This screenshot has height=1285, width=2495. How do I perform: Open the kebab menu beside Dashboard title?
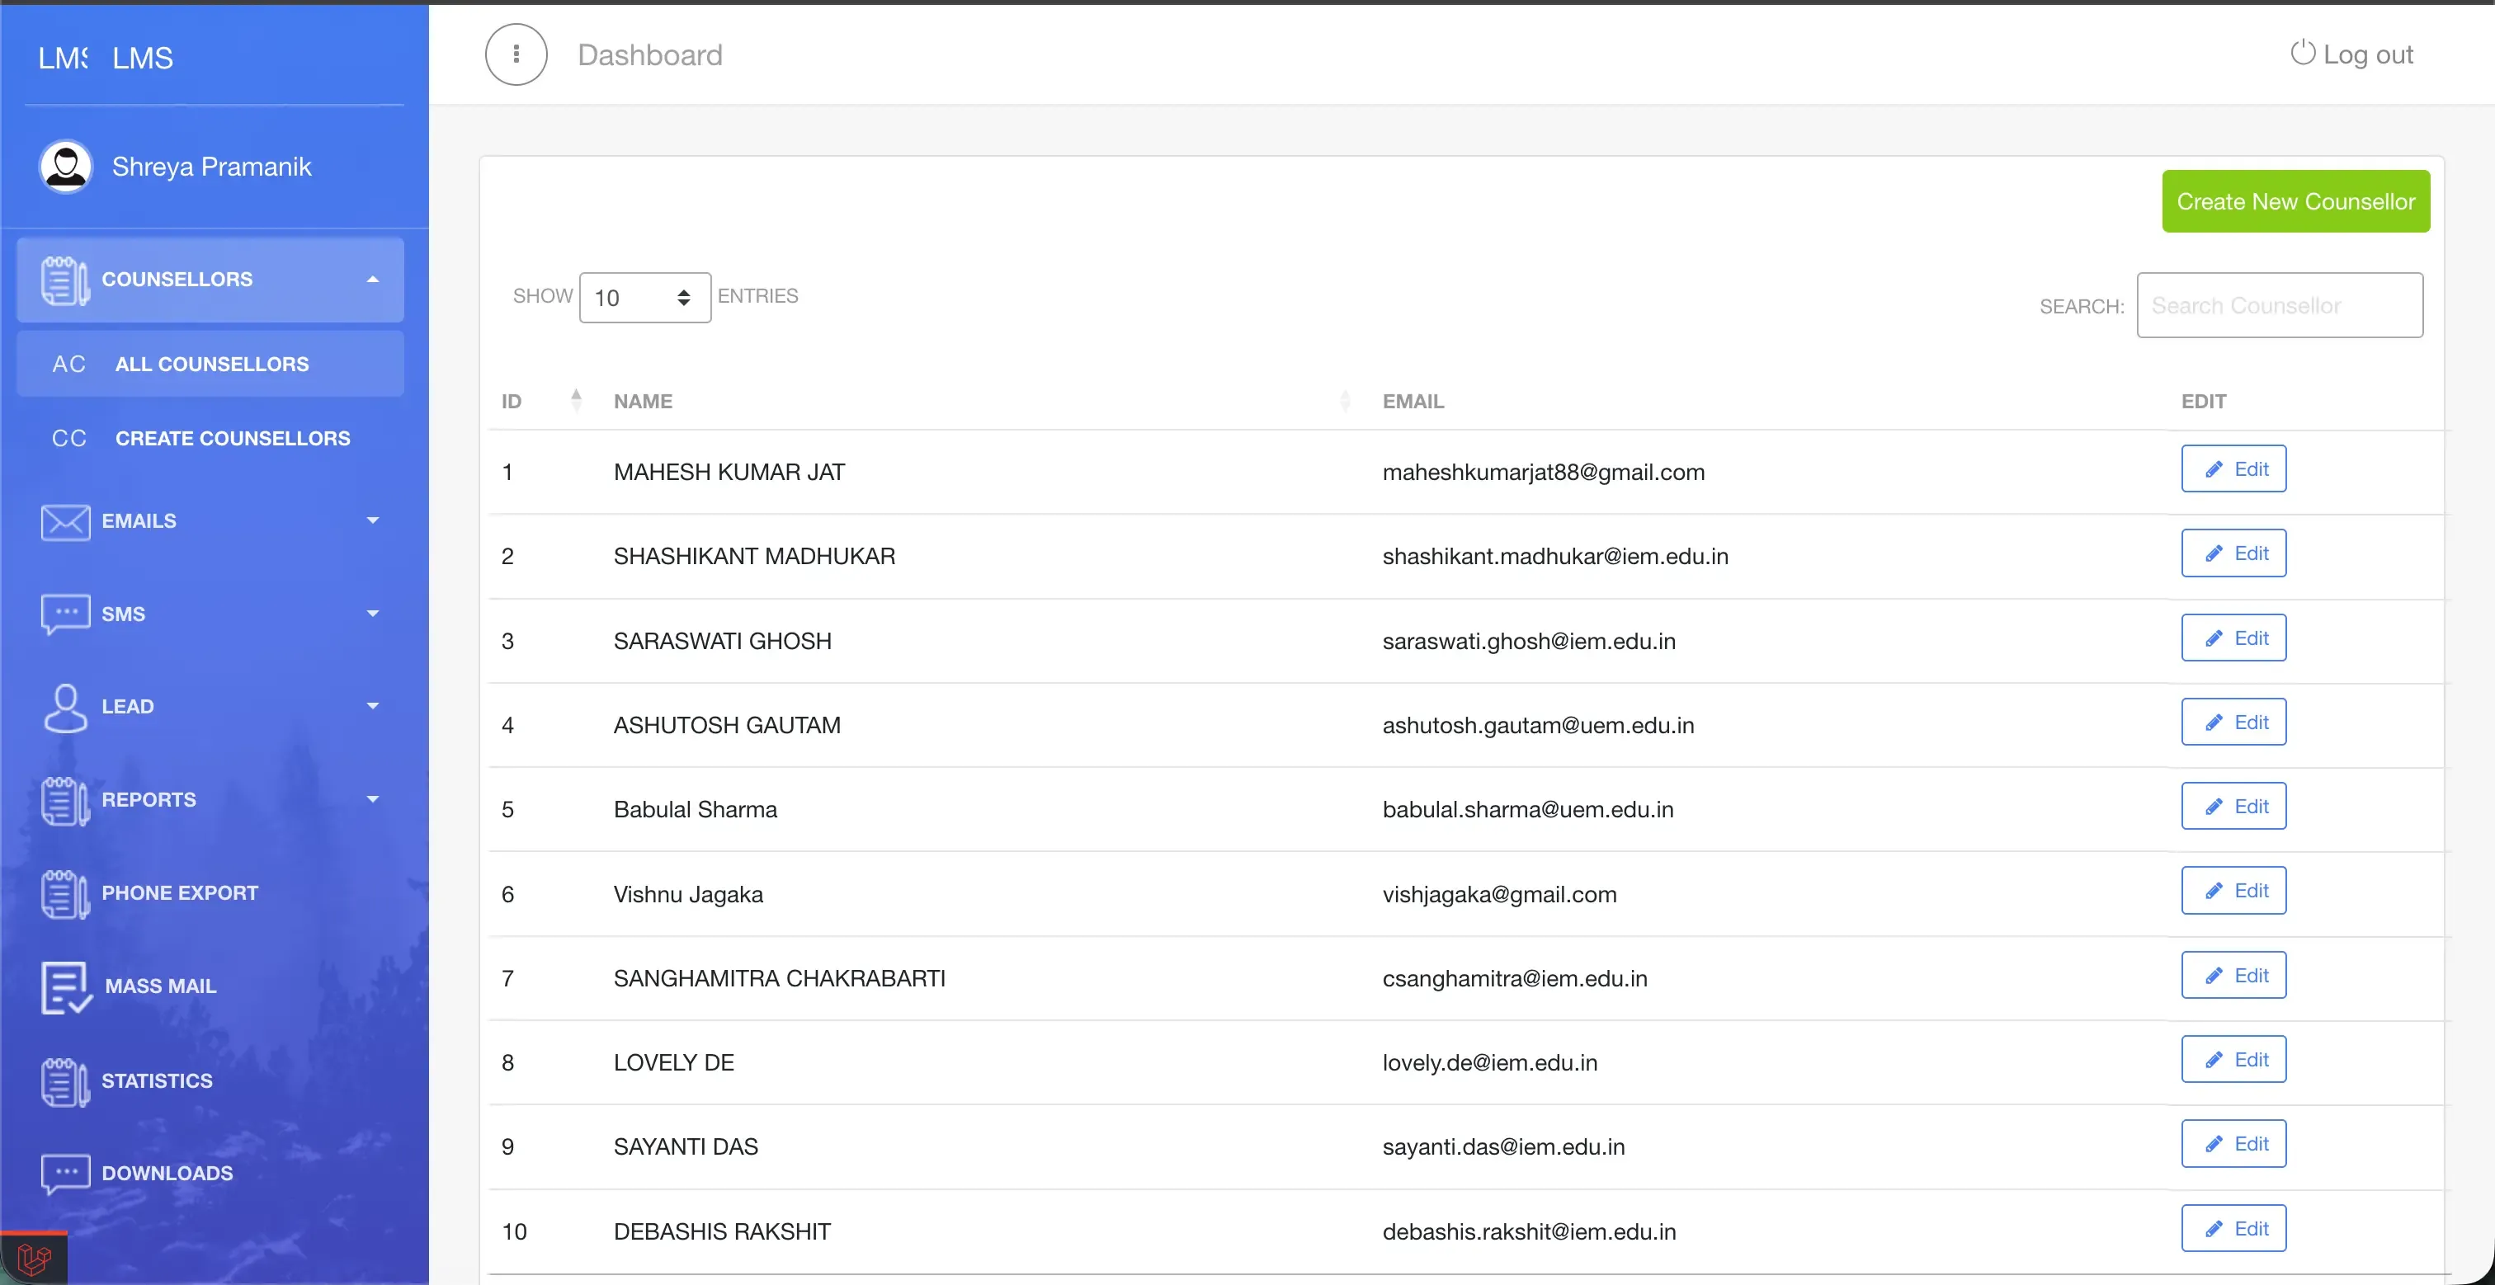pyautogui.click(x=514, y=54)
